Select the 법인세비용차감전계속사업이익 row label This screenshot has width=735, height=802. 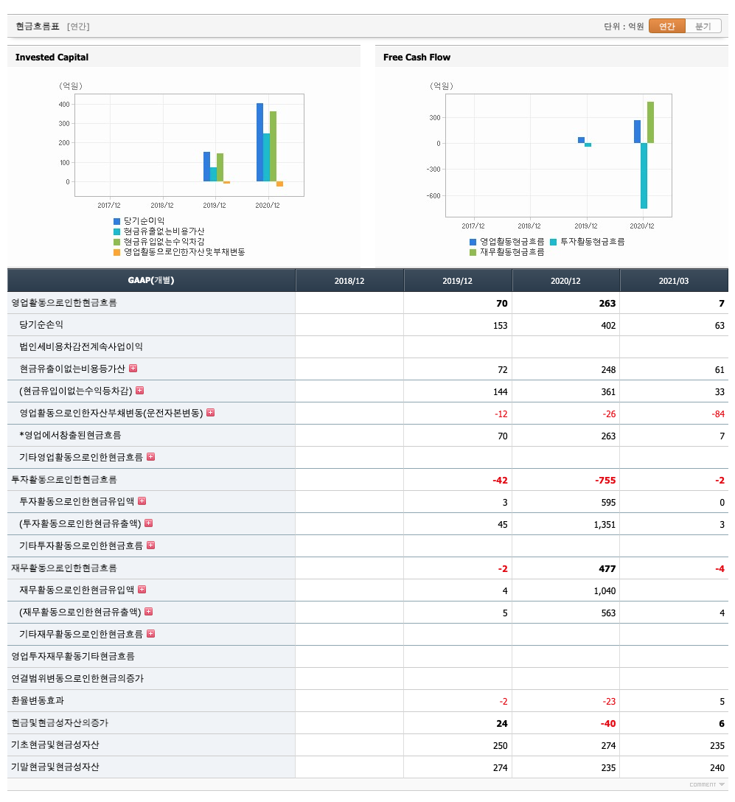81,346
